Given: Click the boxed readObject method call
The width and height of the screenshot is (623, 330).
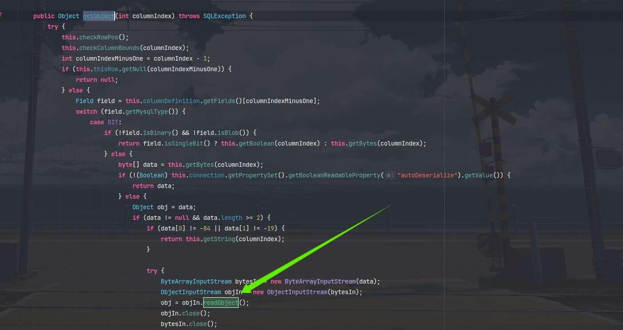Looking at the screenshot, I should pos(221,303).
